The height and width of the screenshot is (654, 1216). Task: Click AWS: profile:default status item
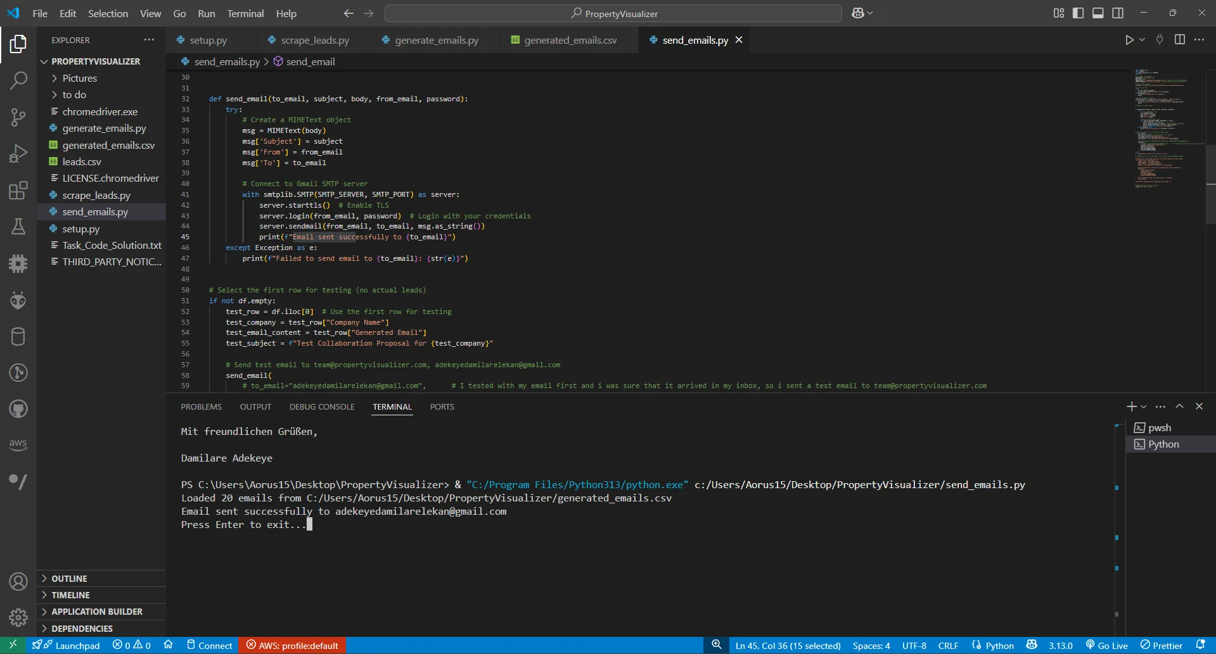292,645
